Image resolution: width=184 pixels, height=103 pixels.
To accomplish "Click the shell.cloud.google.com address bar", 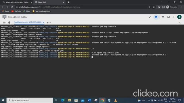I will coord(82,7).
